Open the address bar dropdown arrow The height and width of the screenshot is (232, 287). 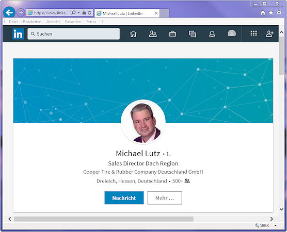pyautogui.click(x=78, y=12)
